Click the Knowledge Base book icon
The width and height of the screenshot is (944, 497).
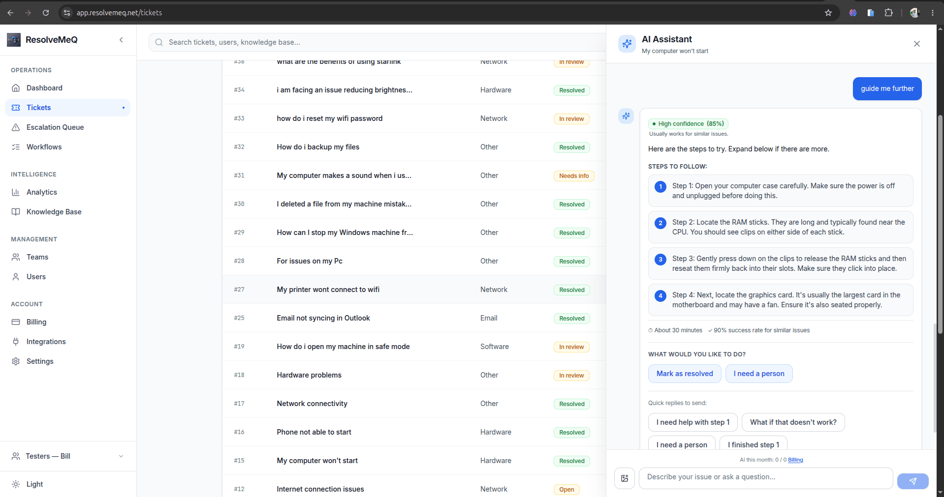pos(16,212)
